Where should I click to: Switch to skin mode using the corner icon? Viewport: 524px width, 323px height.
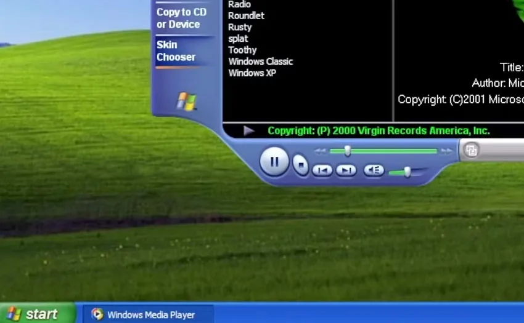[471, 151]
